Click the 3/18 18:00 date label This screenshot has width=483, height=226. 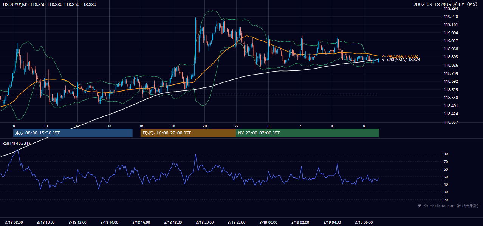(x=173, y=222)
